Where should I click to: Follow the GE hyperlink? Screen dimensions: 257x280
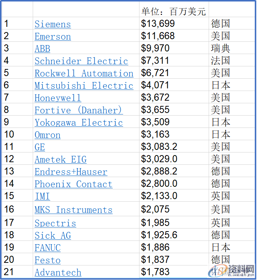click(40, 147)
